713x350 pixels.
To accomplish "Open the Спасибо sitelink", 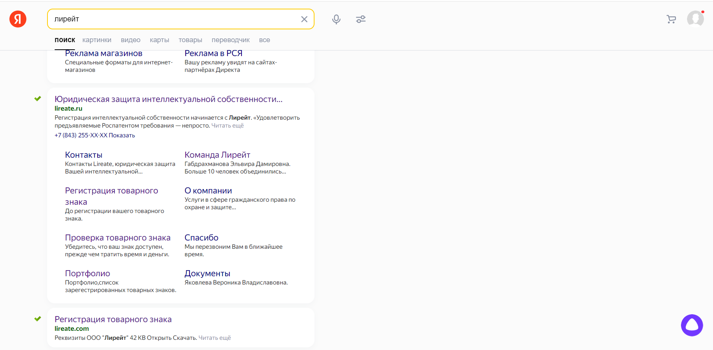I will pos(202,237).
